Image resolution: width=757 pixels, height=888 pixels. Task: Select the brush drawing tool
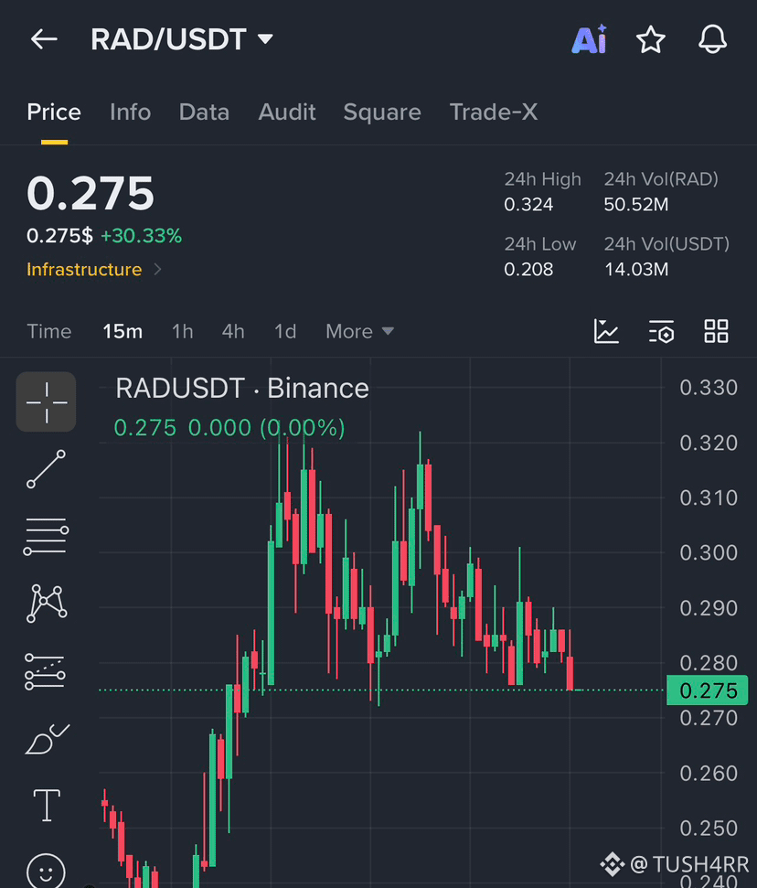[x=47, y=739]
